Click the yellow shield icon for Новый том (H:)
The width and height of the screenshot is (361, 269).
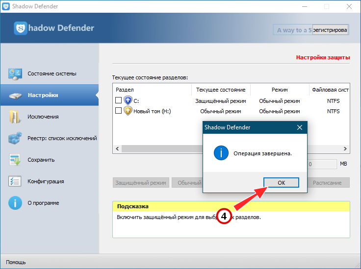pyautogui.click(x=128, y=111)
